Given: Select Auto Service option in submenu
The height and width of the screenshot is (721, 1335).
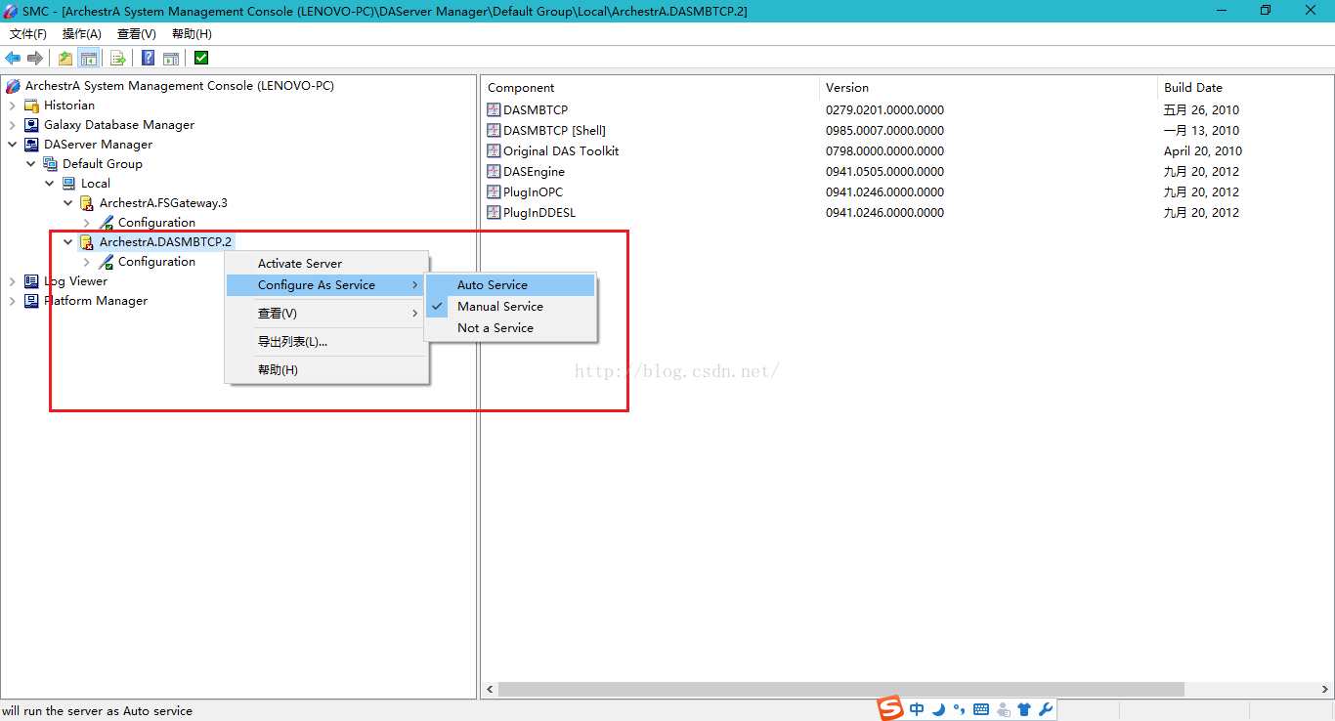Looking at the screenshot, I should point(510,285).
